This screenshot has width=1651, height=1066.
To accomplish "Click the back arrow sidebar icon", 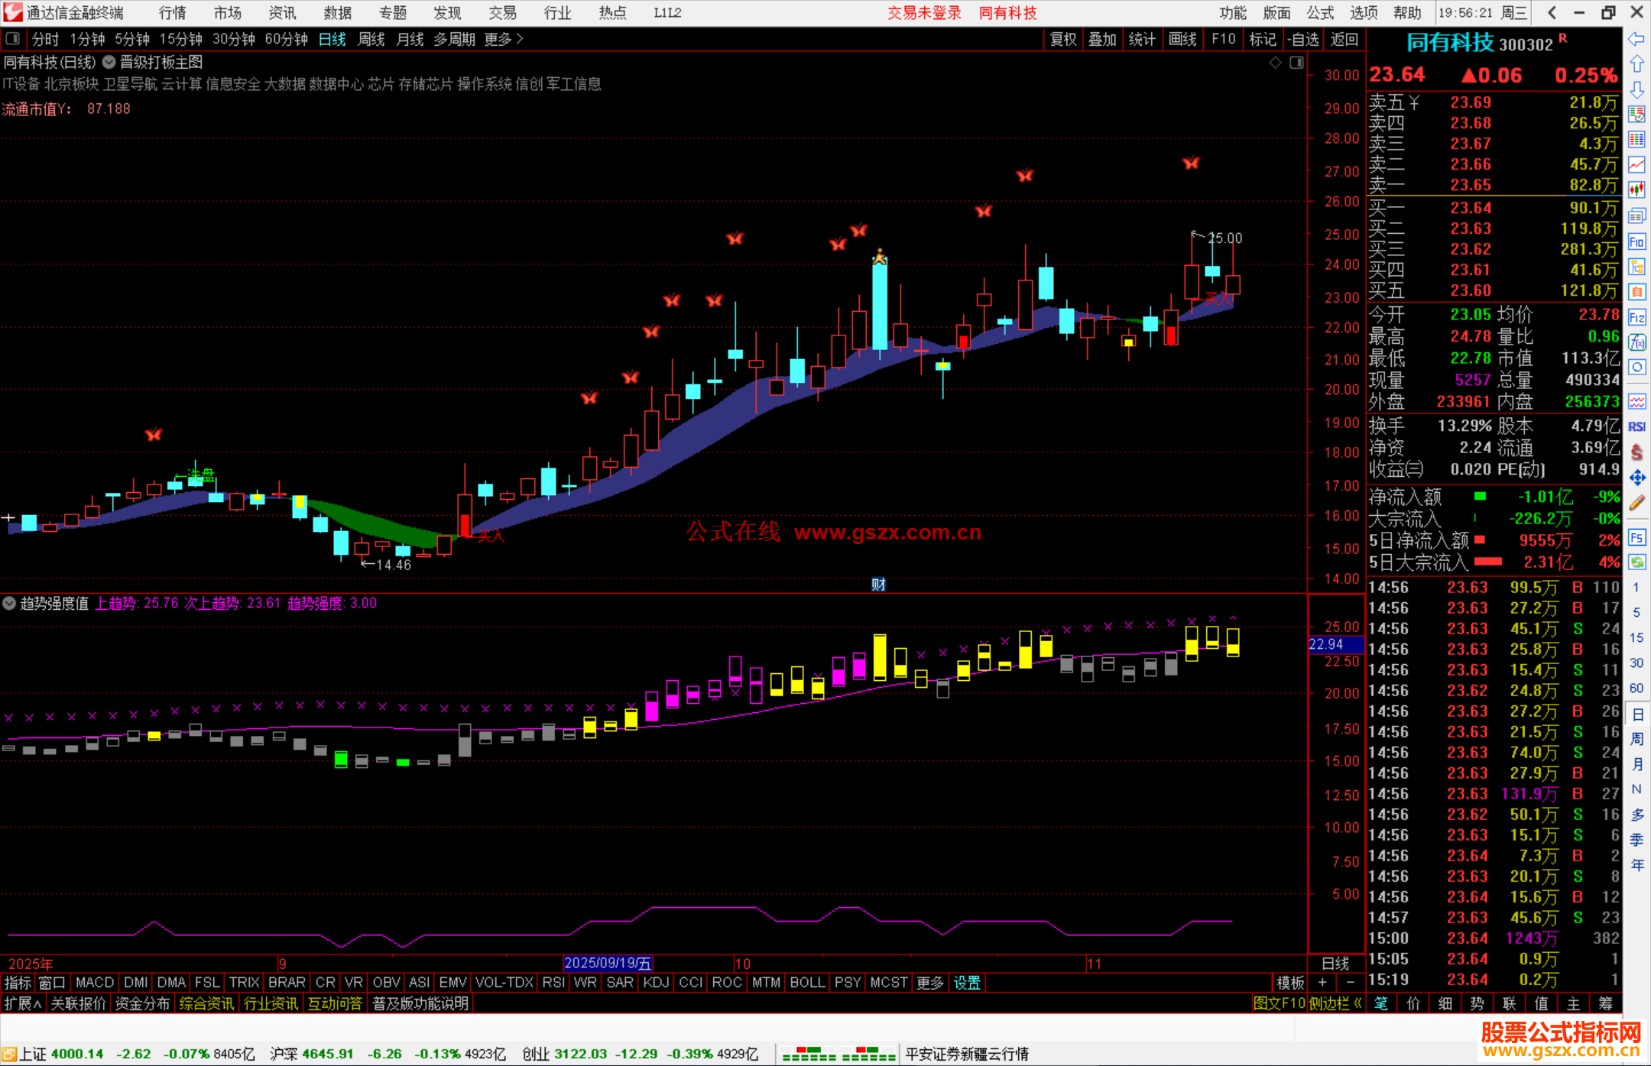I will point(1636,38).
